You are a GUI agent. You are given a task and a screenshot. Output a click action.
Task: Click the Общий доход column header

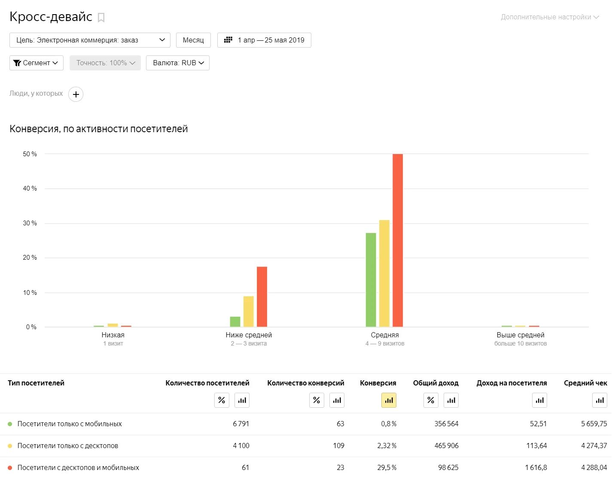[x=436, y=383]
